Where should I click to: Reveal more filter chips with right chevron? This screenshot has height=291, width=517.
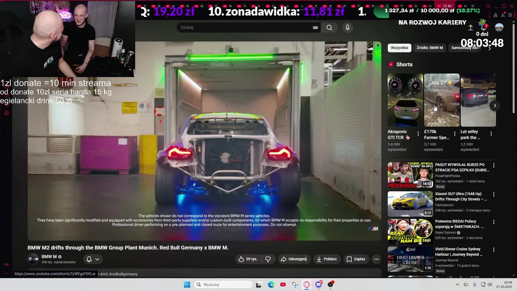pos(490,48)
